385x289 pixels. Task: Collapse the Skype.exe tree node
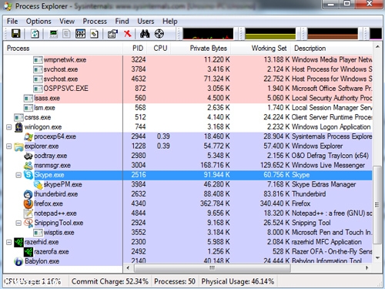[x=18, y=175]
